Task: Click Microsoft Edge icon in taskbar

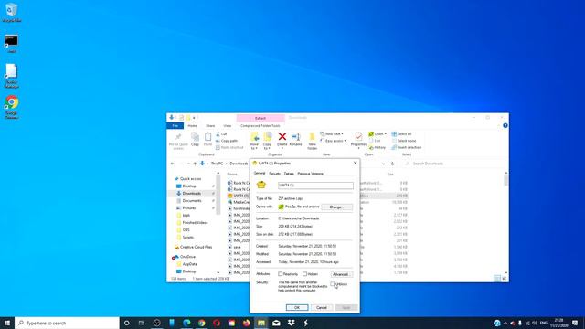Action: [x=186, y=323]
